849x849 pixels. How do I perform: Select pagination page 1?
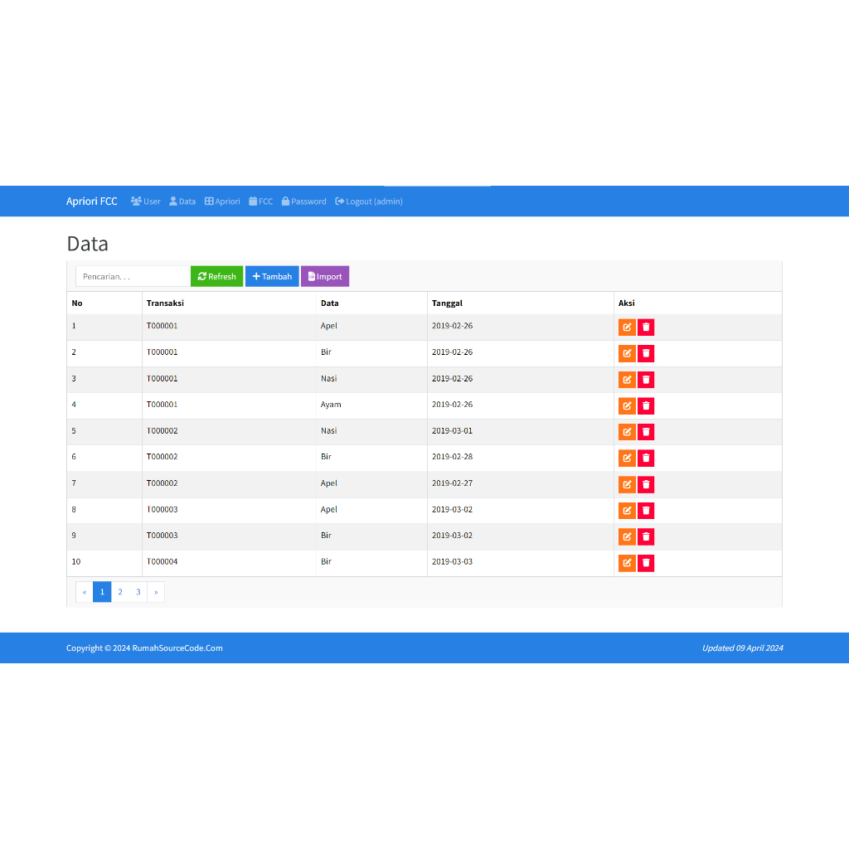[102, 592]
